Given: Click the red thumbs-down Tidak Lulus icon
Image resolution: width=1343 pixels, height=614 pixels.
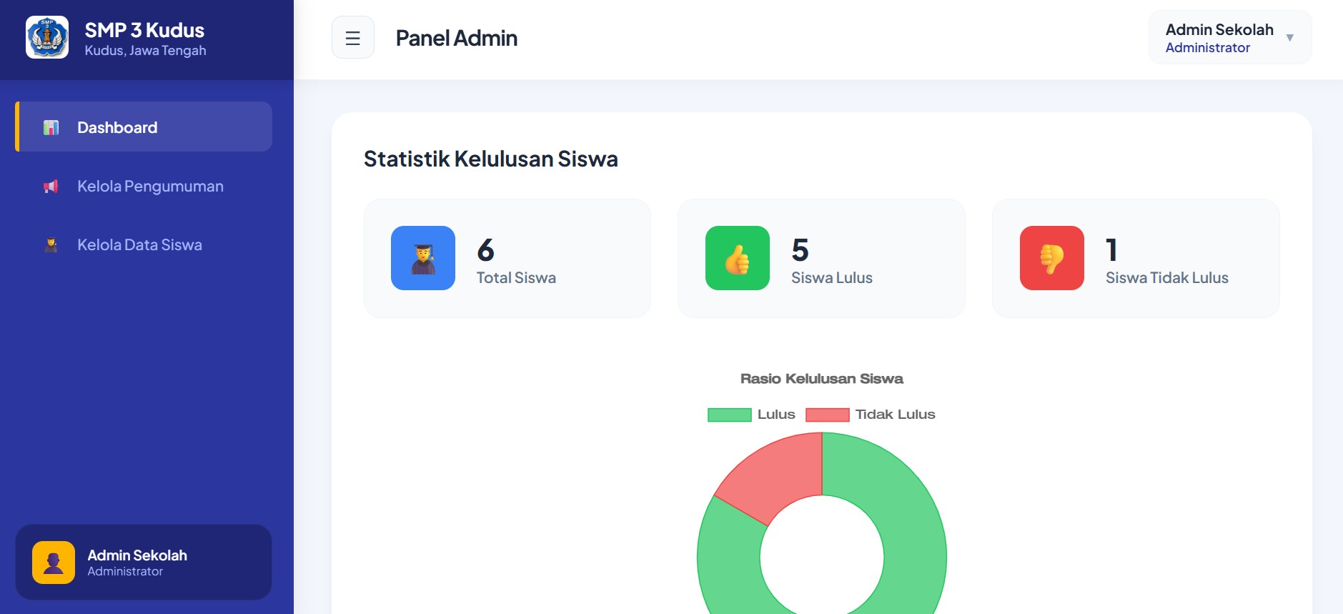Looking at the screenshot, I should coord(1052,258).
